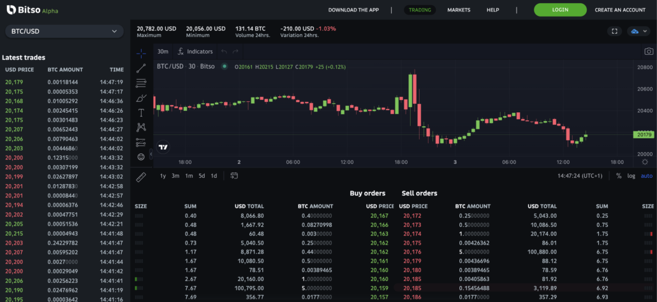Click the 20179 current price label
657x302 pixels.
644,134
